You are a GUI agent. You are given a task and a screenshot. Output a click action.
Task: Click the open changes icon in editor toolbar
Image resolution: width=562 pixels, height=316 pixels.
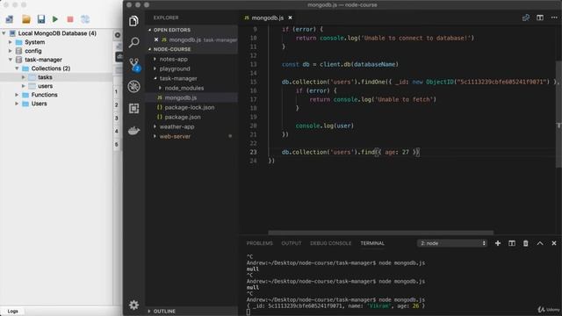526,18
